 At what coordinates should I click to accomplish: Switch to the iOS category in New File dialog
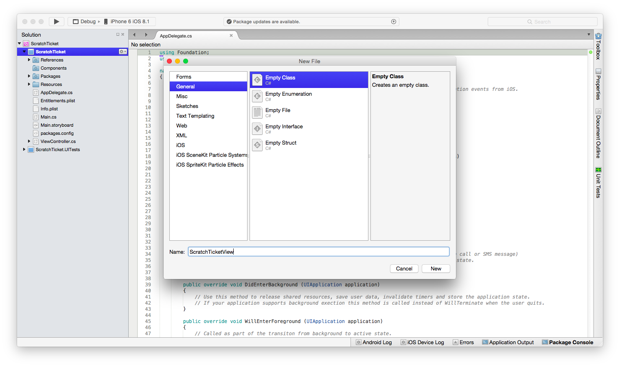pyautogui.click(x=180, y=145)
